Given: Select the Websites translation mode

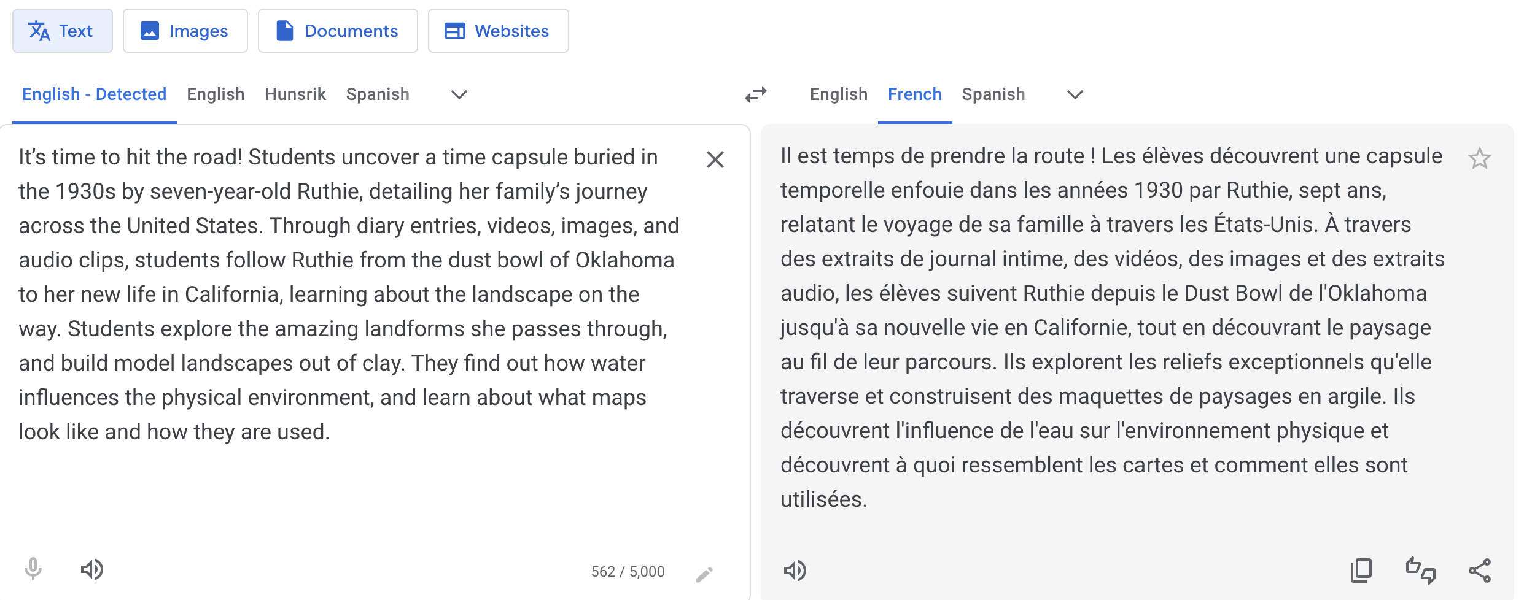Looking at the screenshot, I should click(498, 31).
